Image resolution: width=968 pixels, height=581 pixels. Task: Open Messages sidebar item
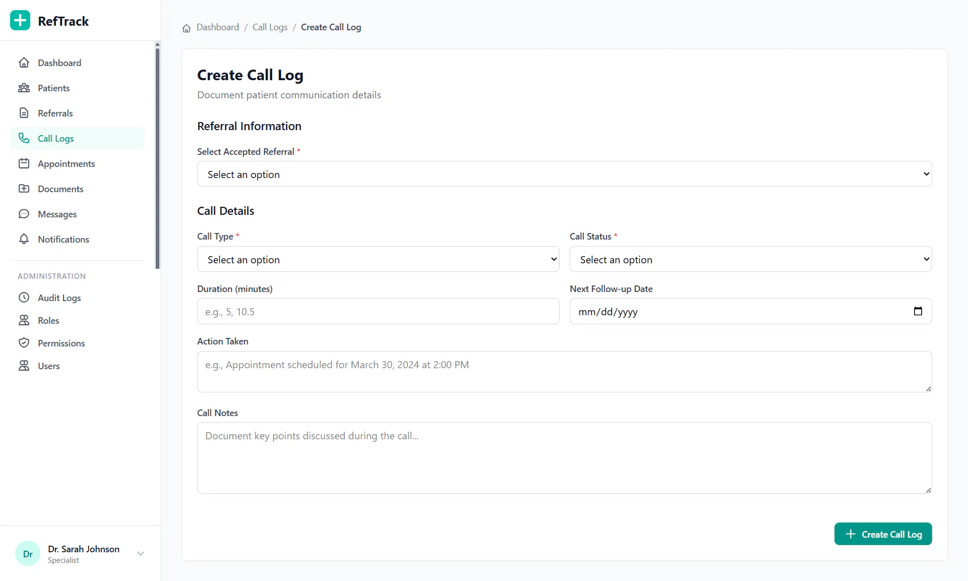pos(77,214)
